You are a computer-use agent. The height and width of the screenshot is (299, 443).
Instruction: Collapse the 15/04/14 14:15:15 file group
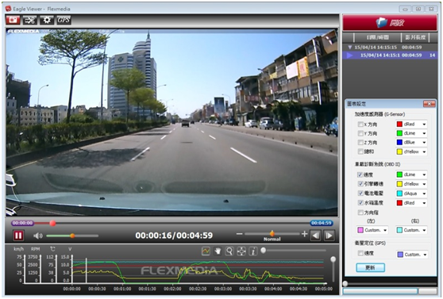click(x=350, y=48)
